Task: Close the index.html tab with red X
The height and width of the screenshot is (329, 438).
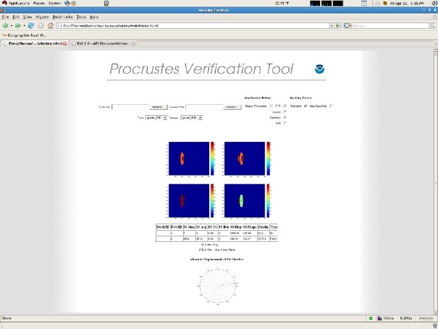Action: coord(65,44)
